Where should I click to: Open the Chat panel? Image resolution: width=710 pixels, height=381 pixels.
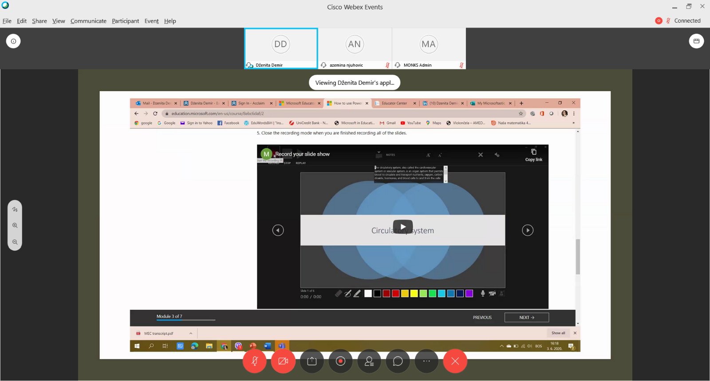click(398, 361)
